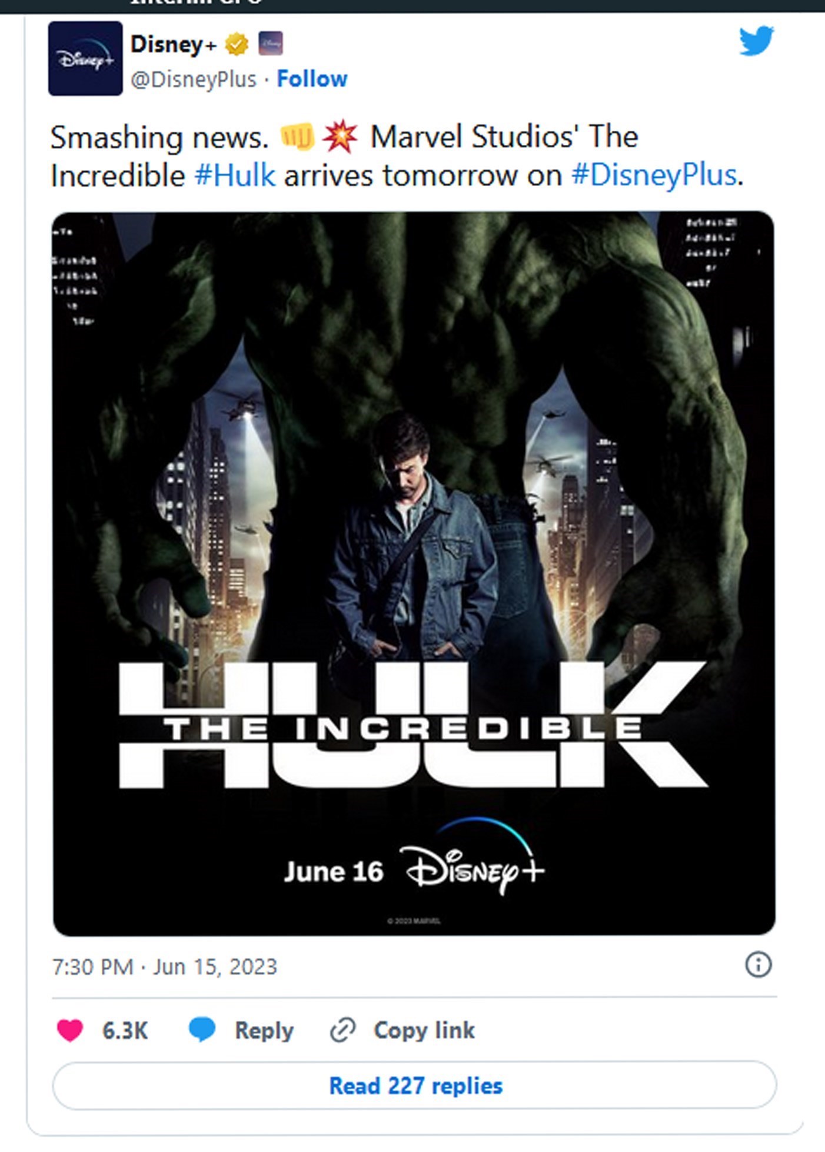Click the gold verified badge
The image size is (825, 1152).
point(237,44)
